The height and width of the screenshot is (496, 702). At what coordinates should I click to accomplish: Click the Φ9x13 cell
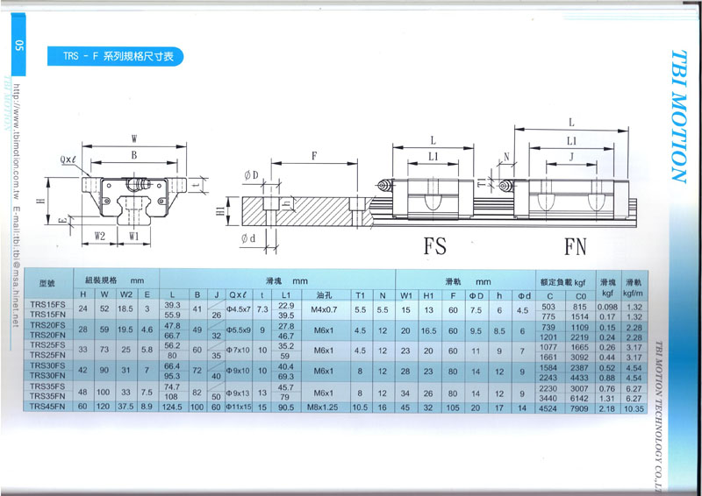(x=238, y=393)
